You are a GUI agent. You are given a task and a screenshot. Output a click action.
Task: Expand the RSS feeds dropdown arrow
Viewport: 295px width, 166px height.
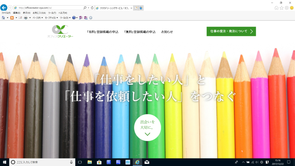tap(16, 18)
